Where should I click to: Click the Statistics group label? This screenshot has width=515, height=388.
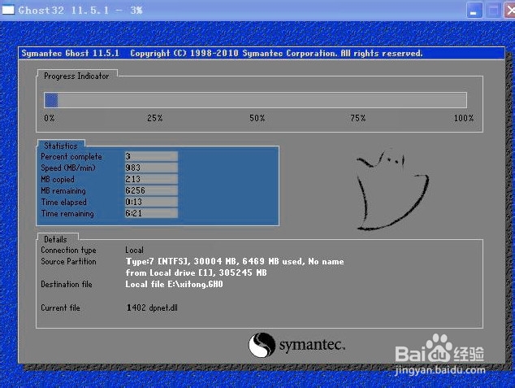[x=61, y=146]
